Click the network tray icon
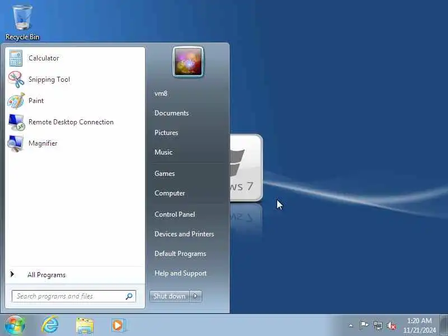The image size is (448, 336). 377,325
